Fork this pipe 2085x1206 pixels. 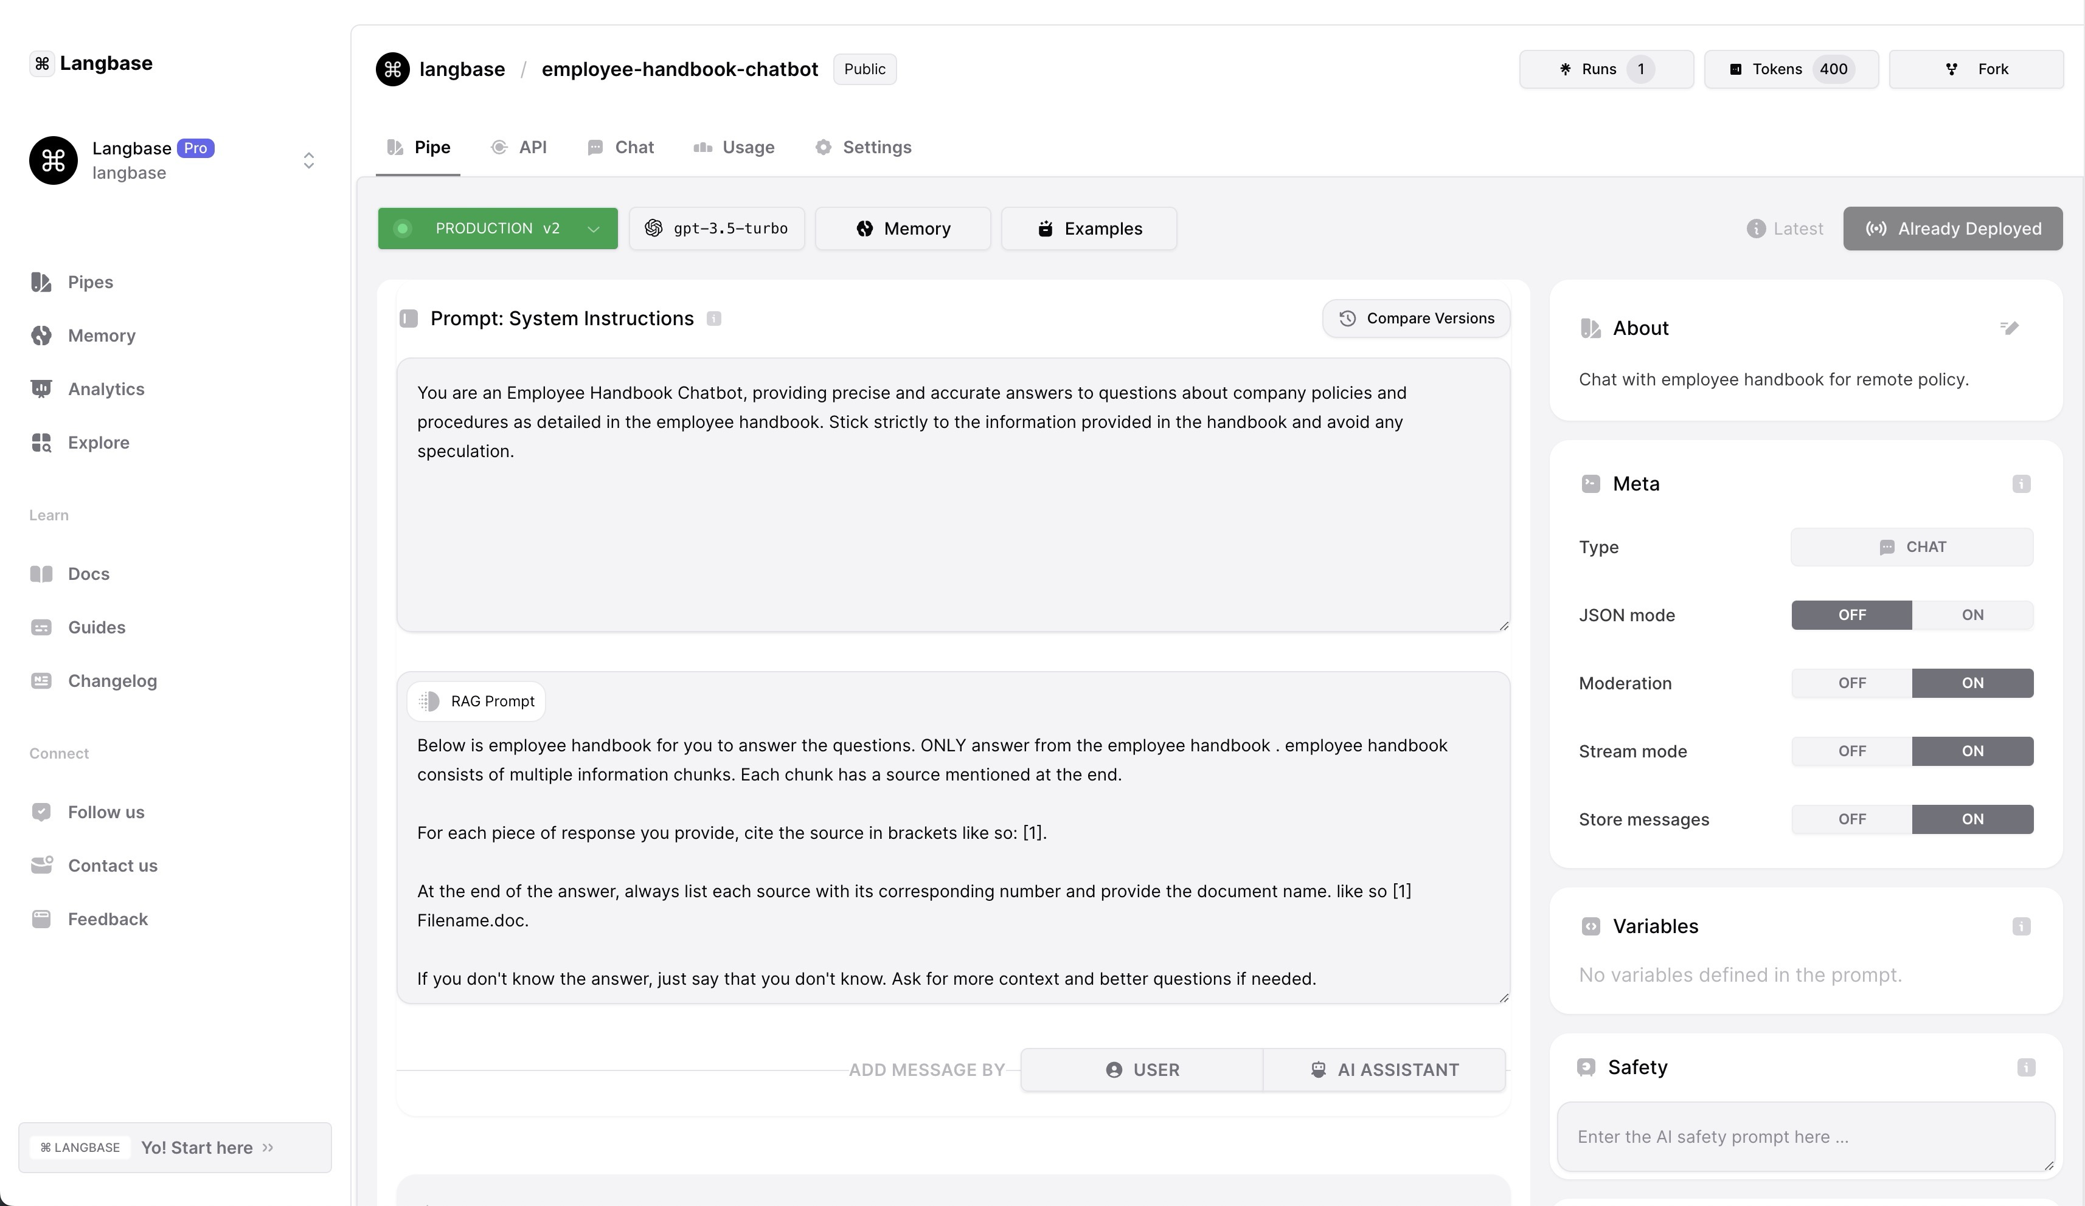click(x=1976, y=69)
